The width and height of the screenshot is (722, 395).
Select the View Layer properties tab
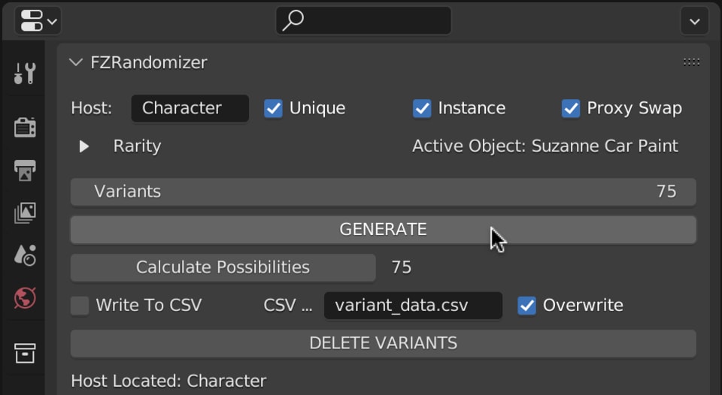pyautogui.click(x=25, y=213)
